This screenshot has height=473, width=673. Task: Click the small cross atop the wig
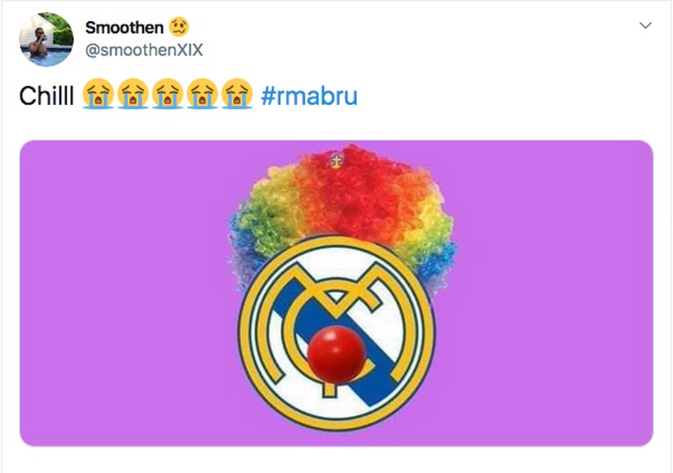click(336, 161)
